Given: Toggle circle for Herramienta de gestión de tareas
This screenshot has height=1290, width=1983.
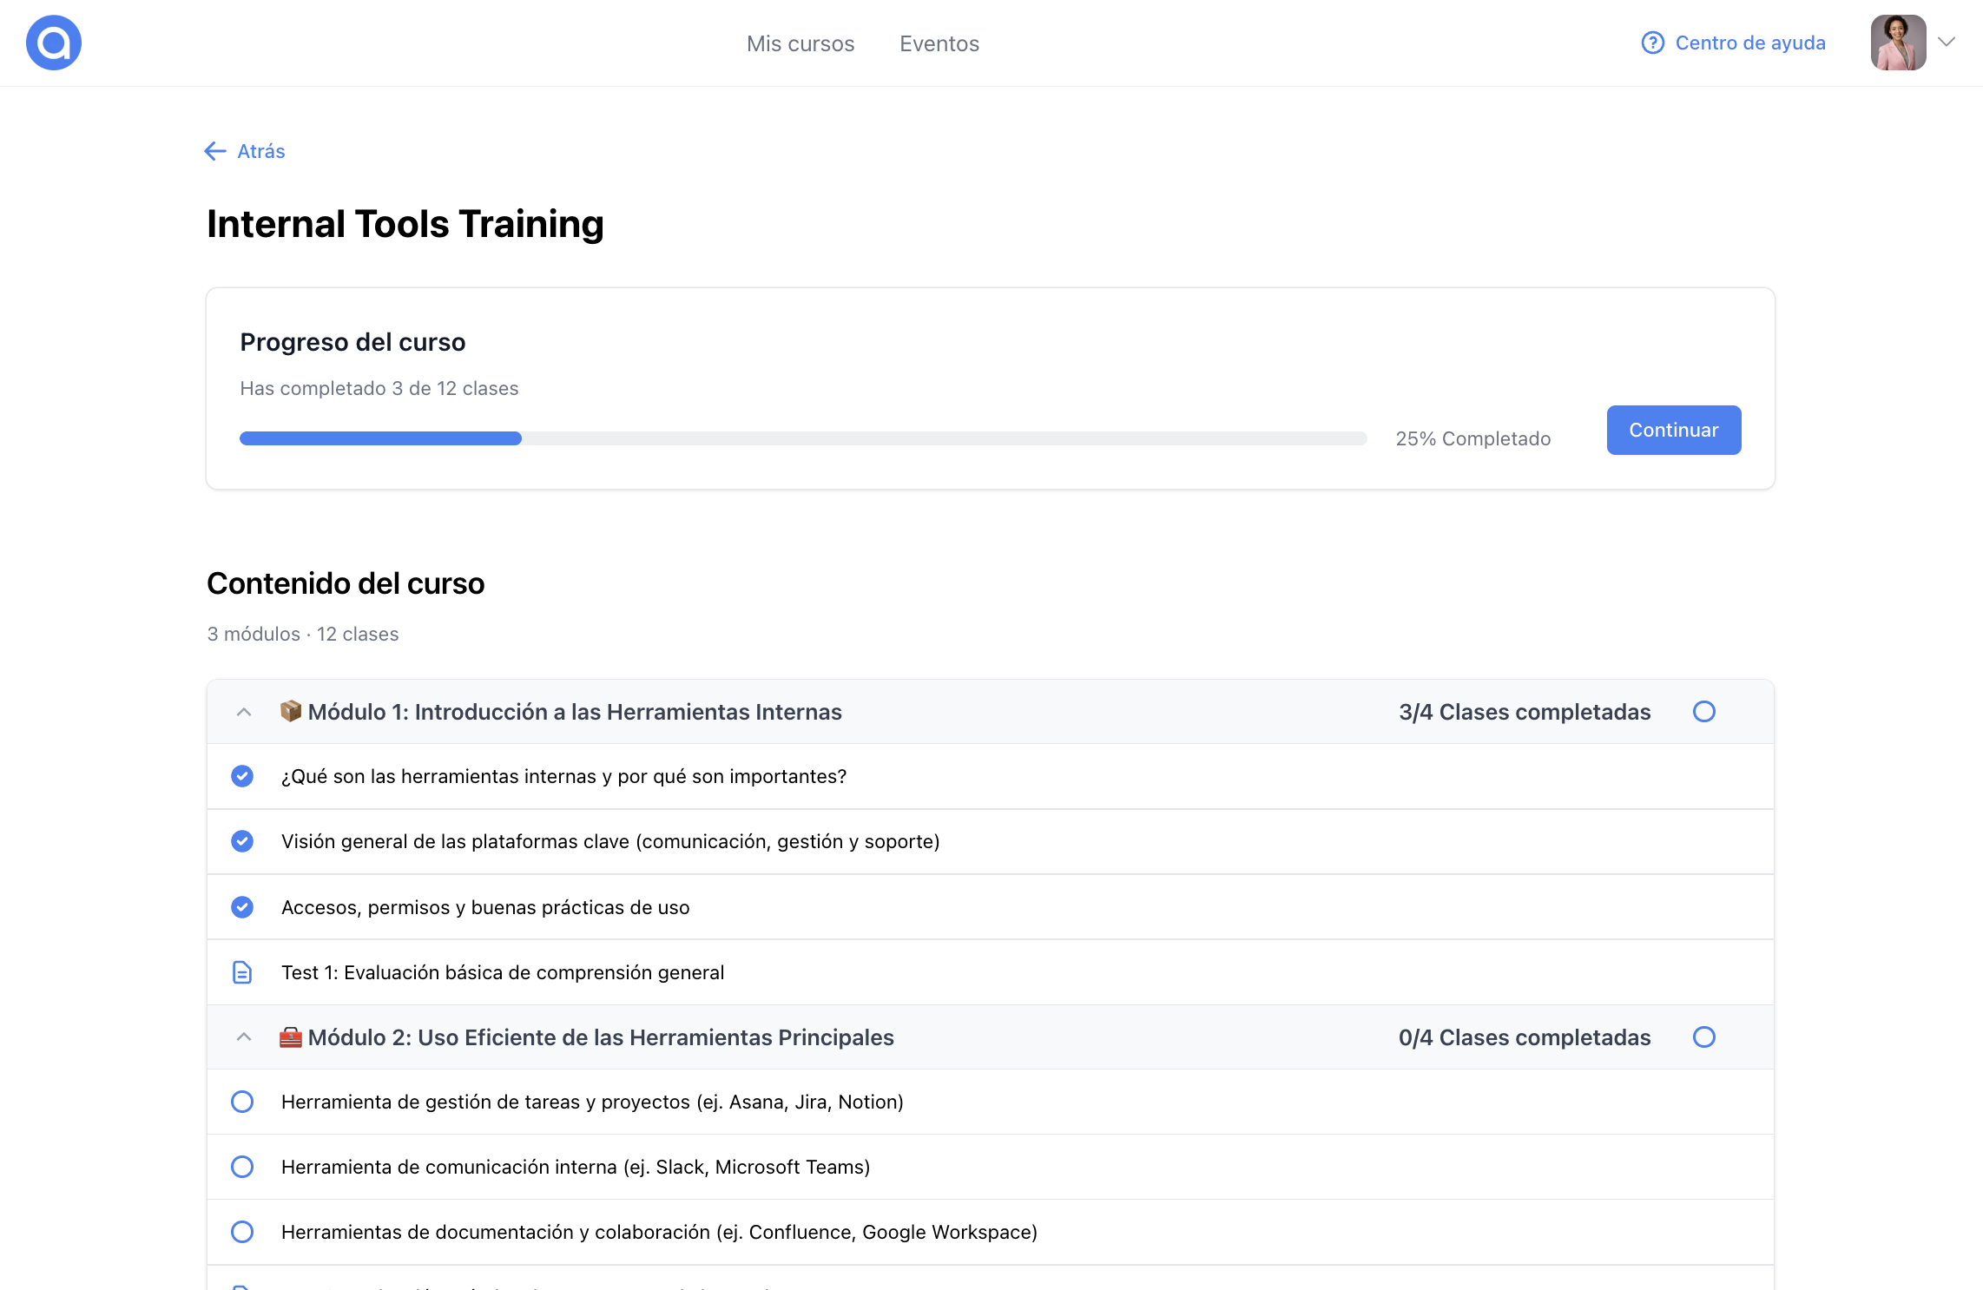Looking at the screenshot, I should click(242, 1102).
